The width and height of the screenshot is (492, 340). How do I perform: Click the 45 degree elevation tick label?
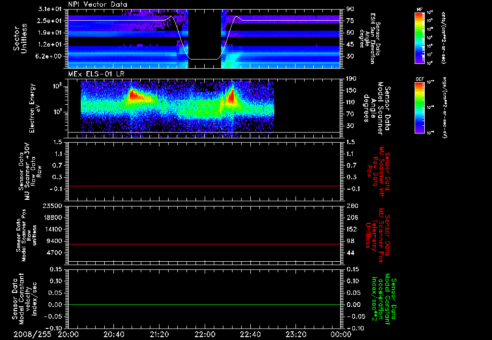(x=350, y=45)
